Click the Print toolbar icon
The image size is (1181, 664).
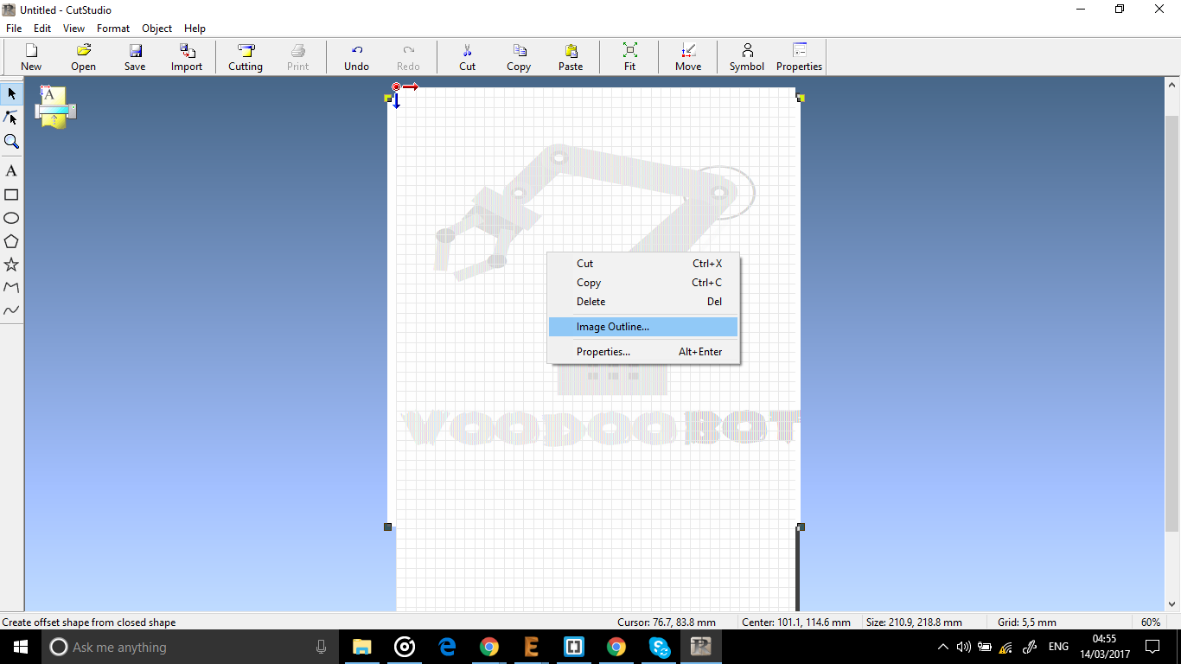coord(298,57)
